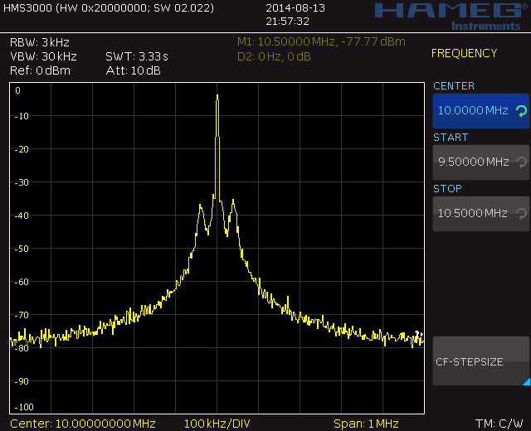Click the HAMEG Instruments logo
This screenshot has height=431, width=531.
[451, 17]
